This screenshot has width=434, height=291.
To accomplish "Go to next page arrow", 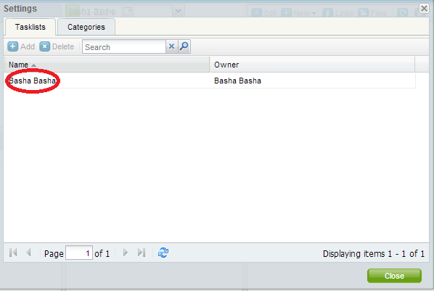I will tap(126, 253).
